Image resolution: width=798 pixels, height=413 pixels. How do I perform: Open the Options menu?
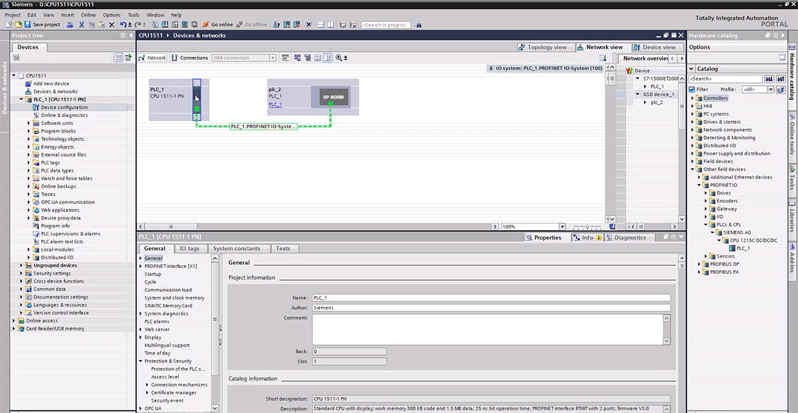[112, 15]
